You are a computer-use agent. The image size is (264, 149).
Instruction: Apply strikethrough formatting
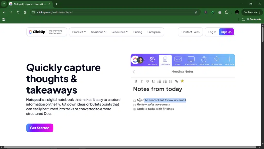[x=147, y=81]
